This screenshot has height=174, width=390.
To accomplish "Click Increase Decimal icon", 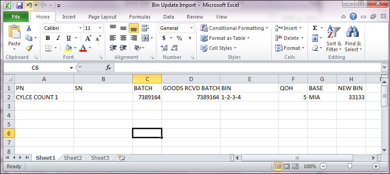I will [164, 48].
